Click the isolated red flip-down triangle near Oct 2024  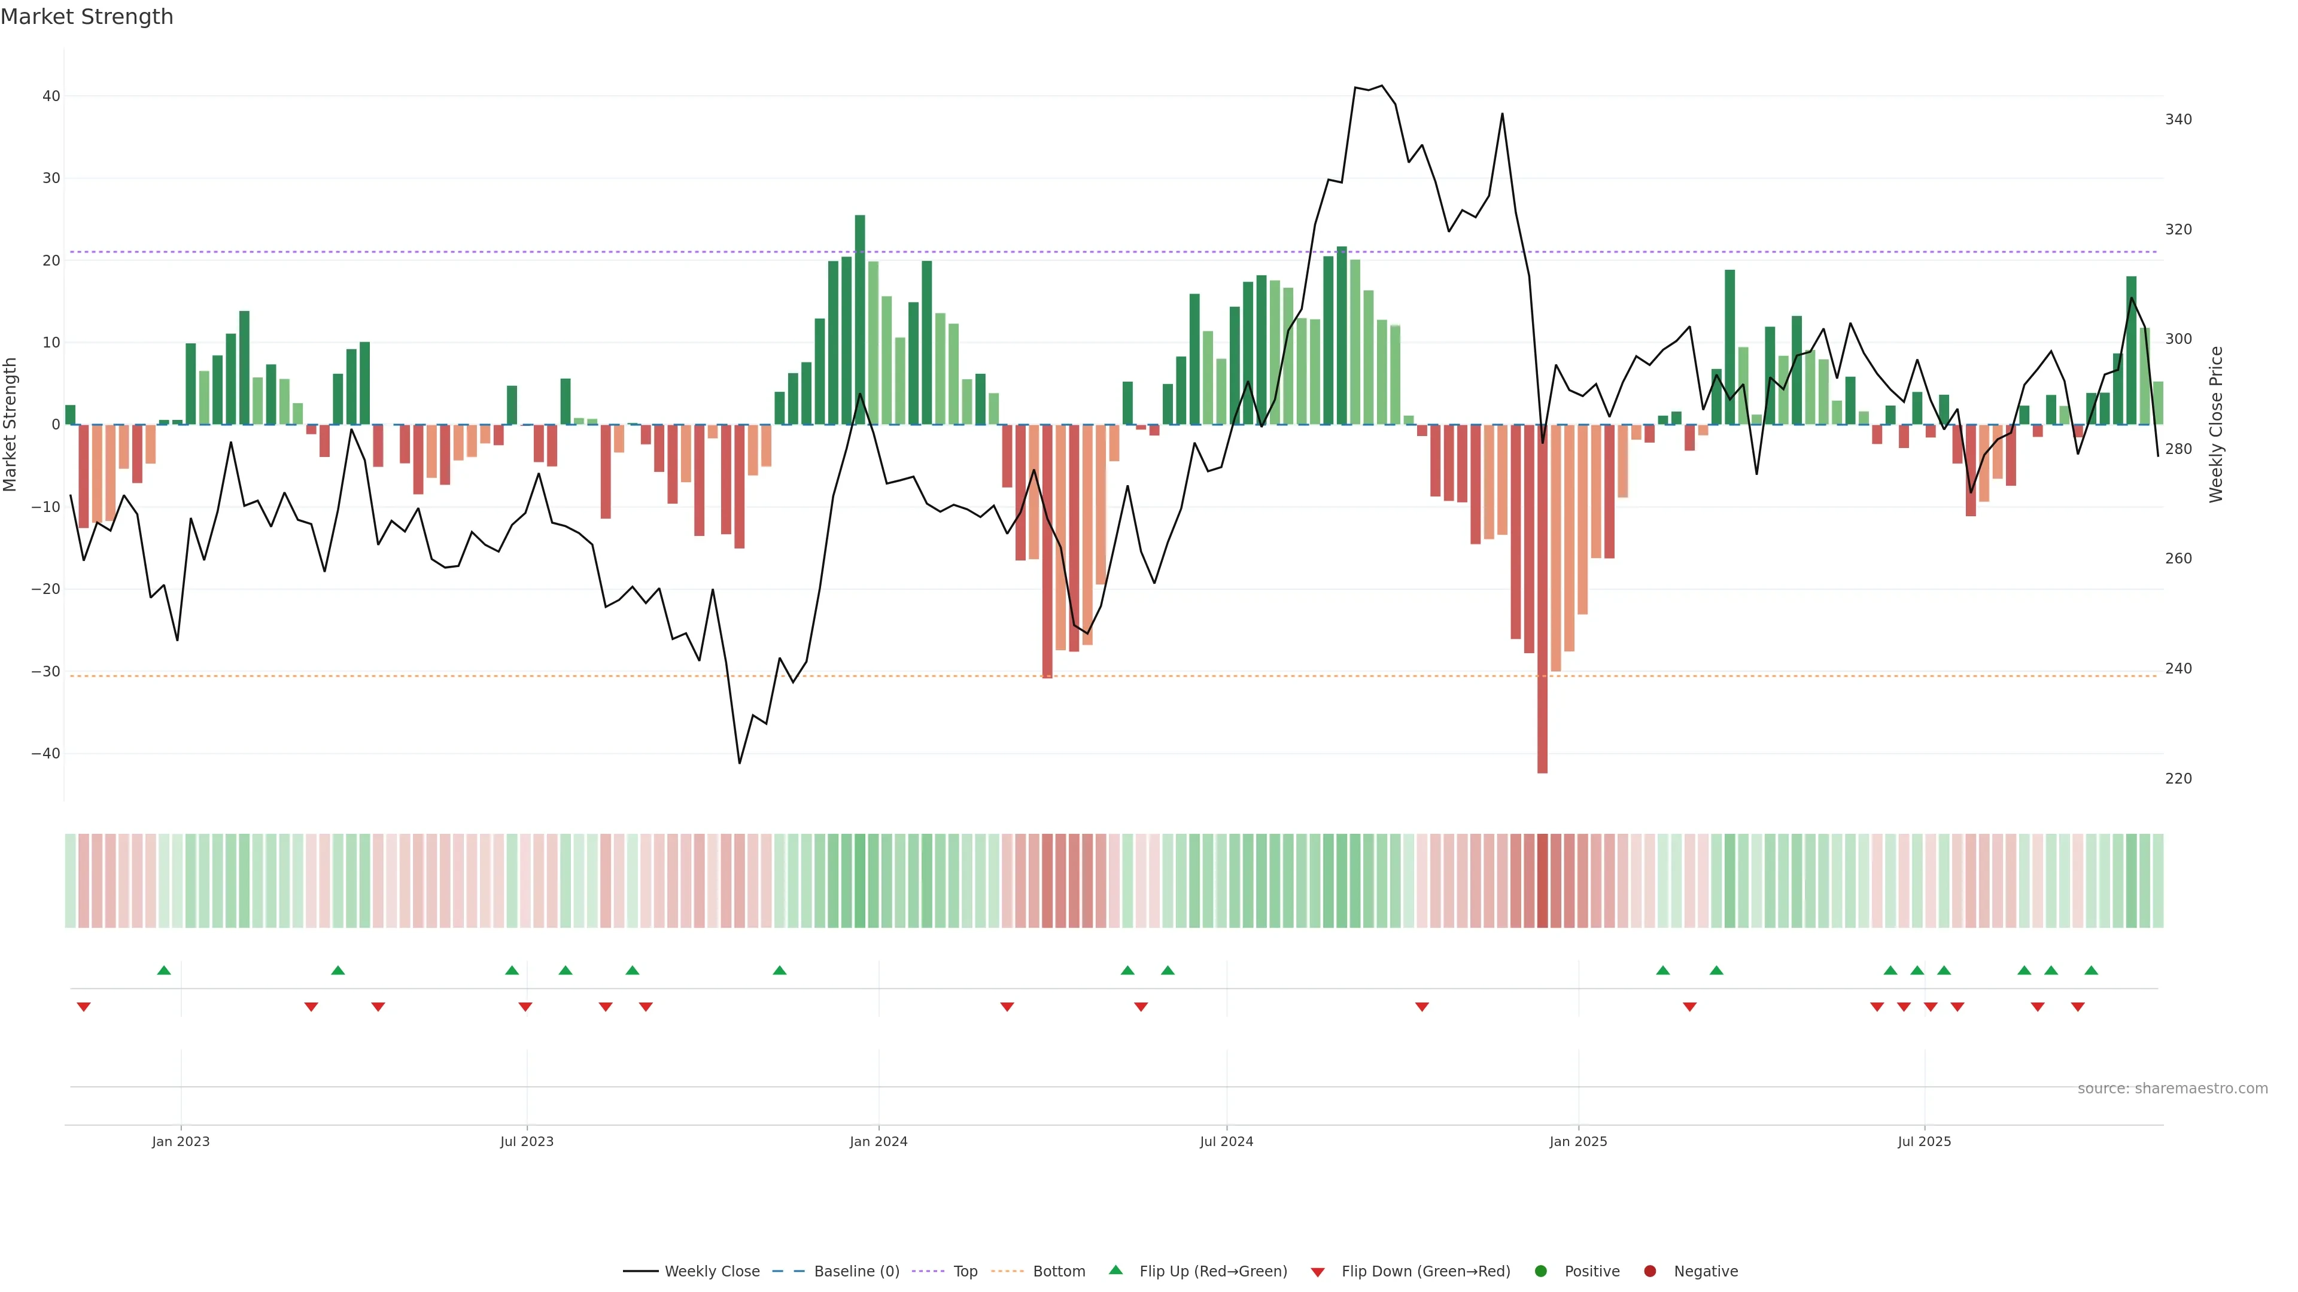(1422, 1007)
